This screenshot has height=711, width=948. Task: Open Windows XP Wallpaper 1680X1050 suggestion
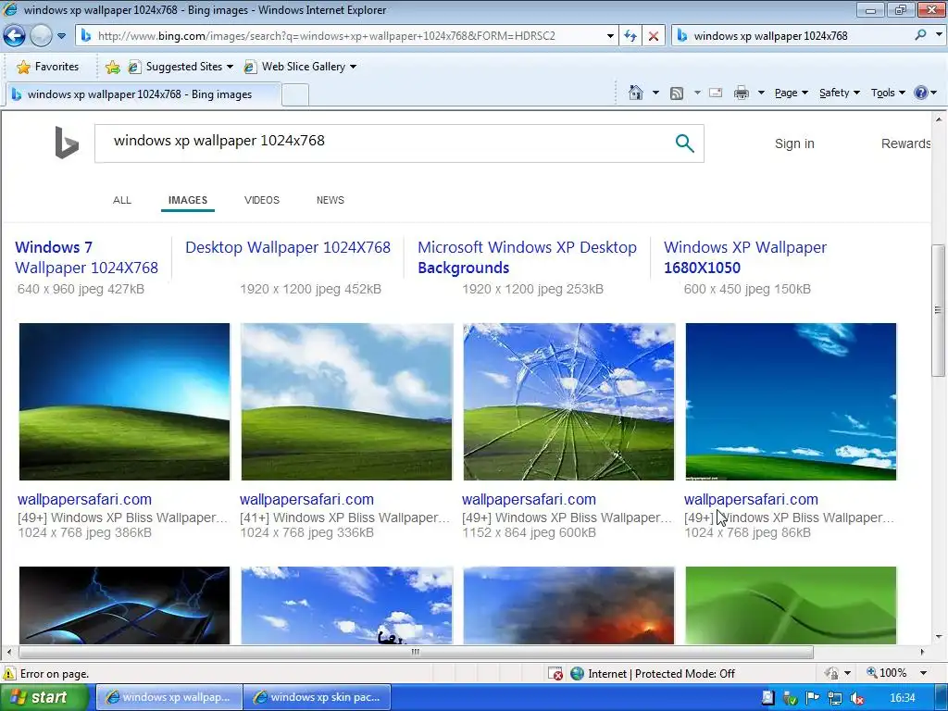point(745,257)
